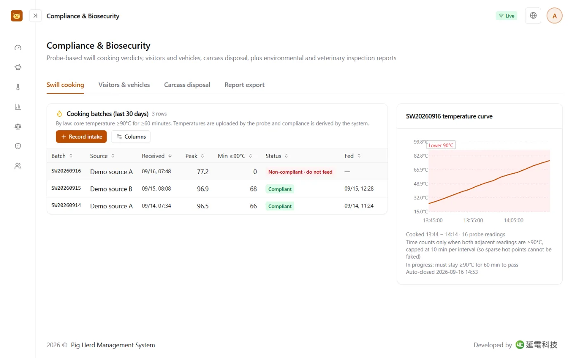Sort the table by Peak column
This screenshot has height=358, width=573.
[194, 156]
